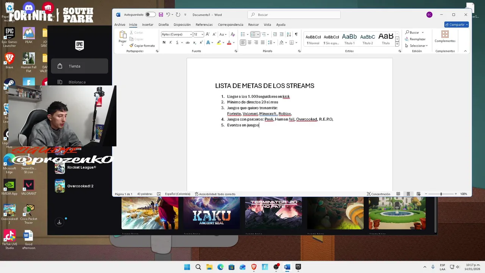485x273 pixels.
Task: Open the Referencias tab
Action: (x=204, y=25)
